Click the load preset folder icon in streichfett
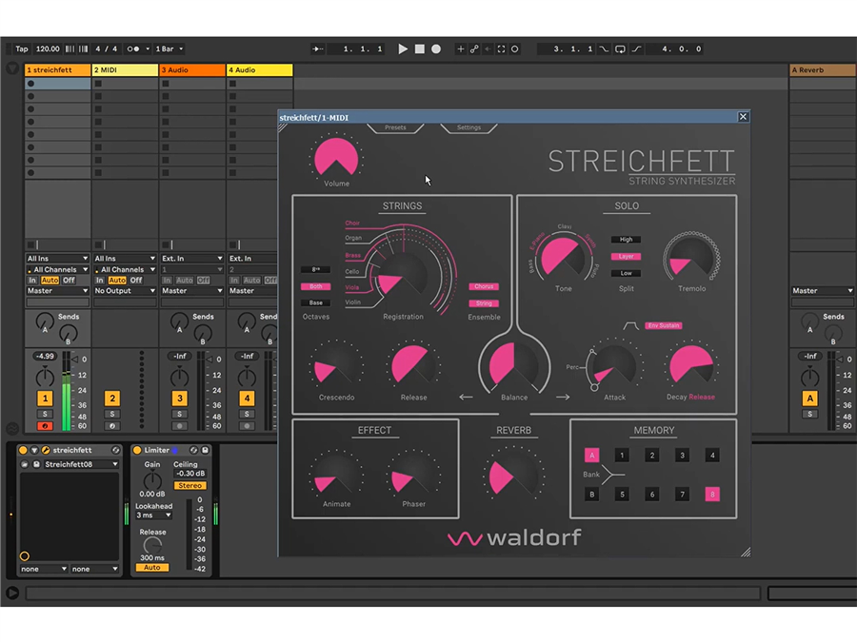 coord(25,464)
